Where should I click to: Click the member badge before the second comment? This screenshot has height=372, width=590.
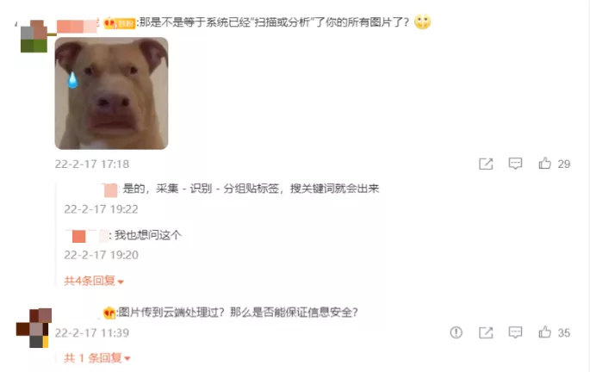tap(109, 313)
